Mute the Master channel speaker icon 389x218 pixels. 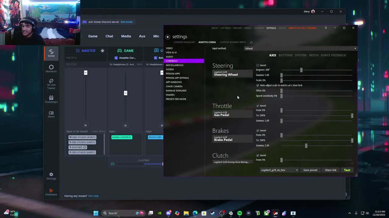85,125
